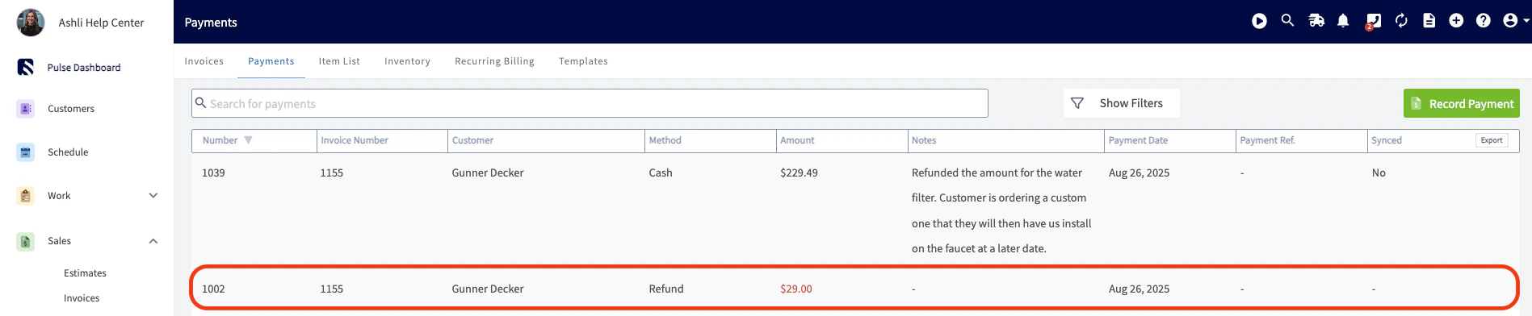Image resolution: width=1532 pixels, height=316 pixels.
Task: Click the search magnifier inside payments field
Action: [201, 103]
